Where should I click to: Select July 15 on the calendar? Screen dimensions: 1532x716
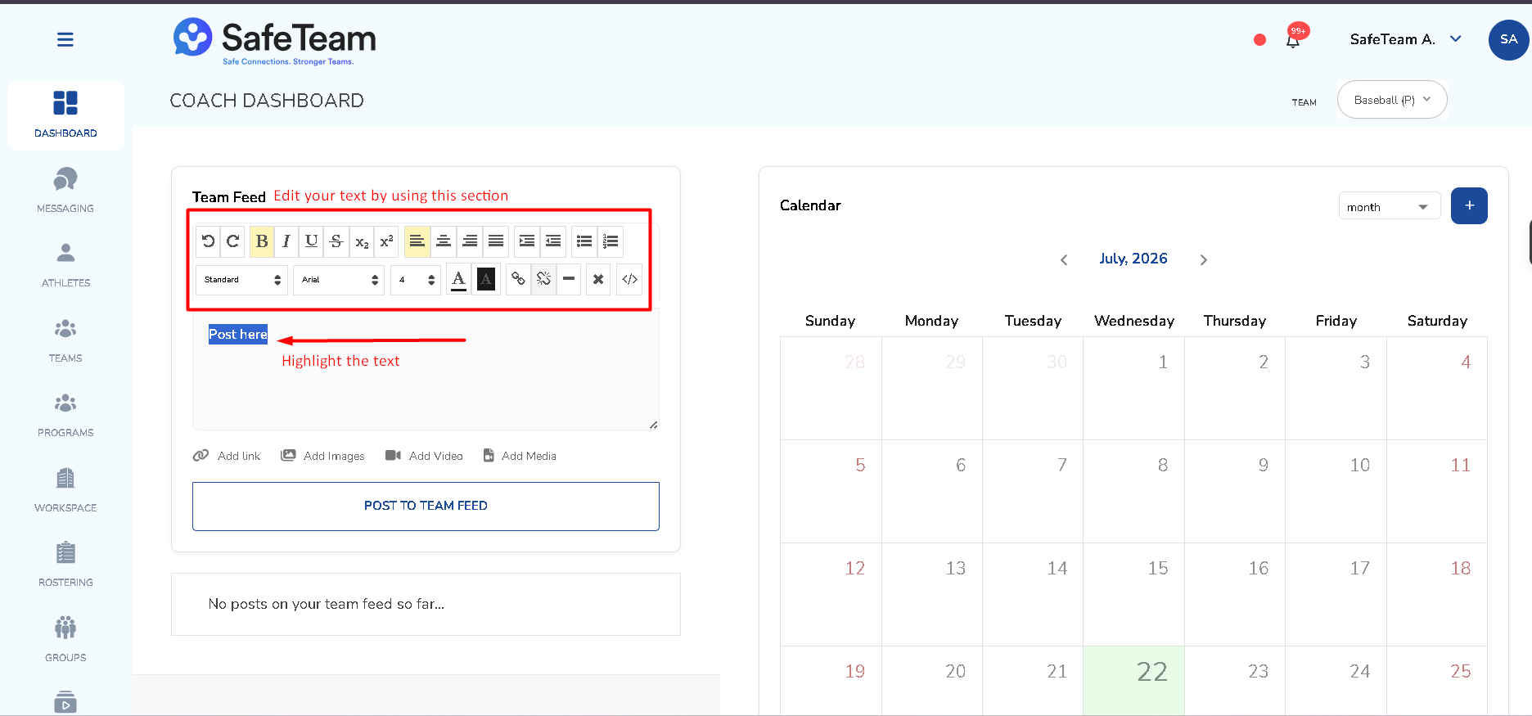1133,595
